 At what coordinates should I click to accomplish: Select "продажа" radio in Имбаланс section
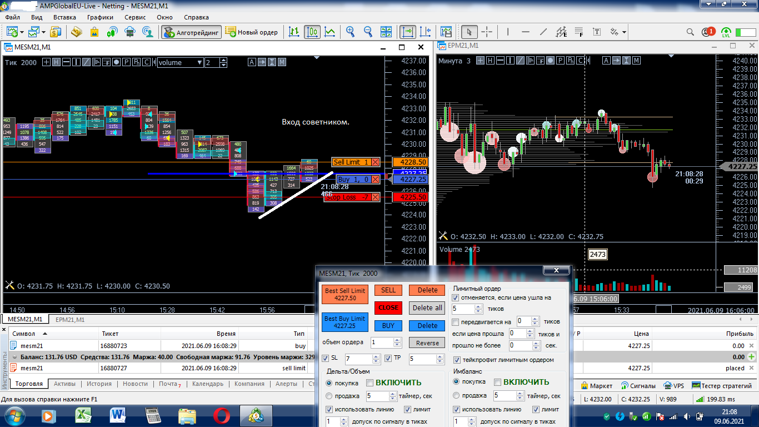click(457, 395)
